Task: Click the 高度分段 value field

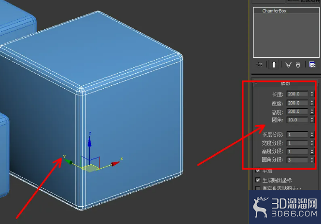Action: (x=297, y=151)
